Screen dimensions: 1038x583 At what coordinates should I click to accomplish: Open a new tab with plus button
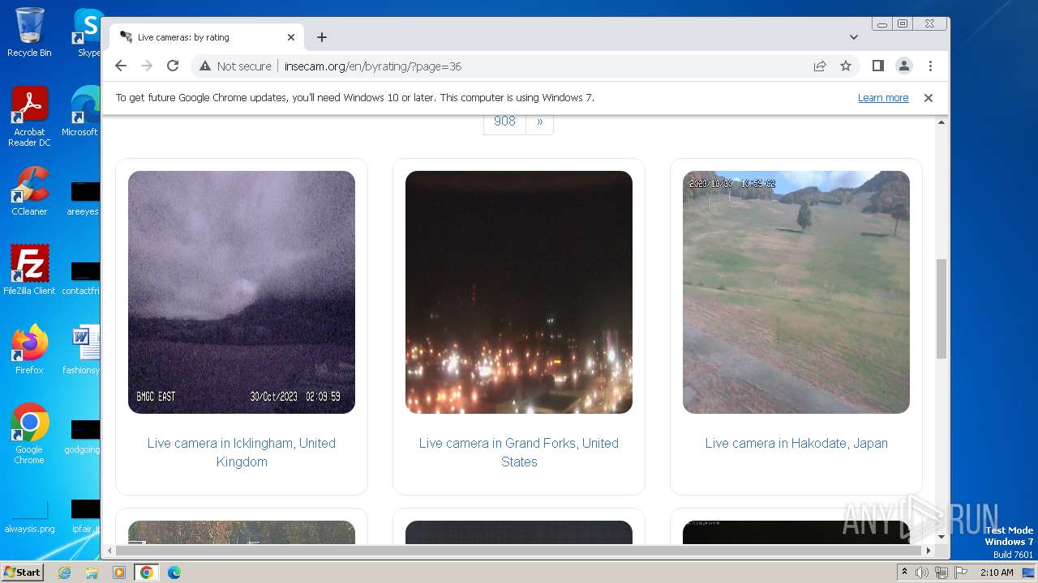point(322,37)
